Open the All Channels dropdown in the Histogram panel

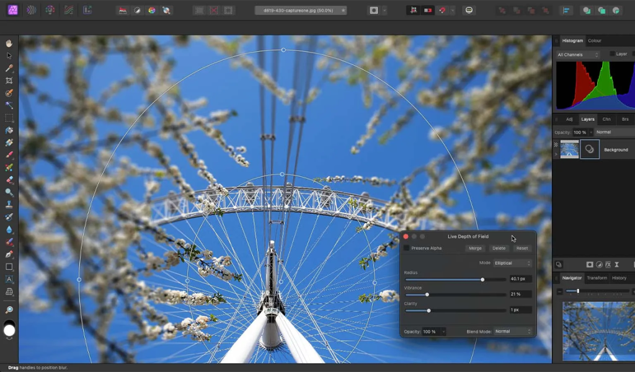577,55
